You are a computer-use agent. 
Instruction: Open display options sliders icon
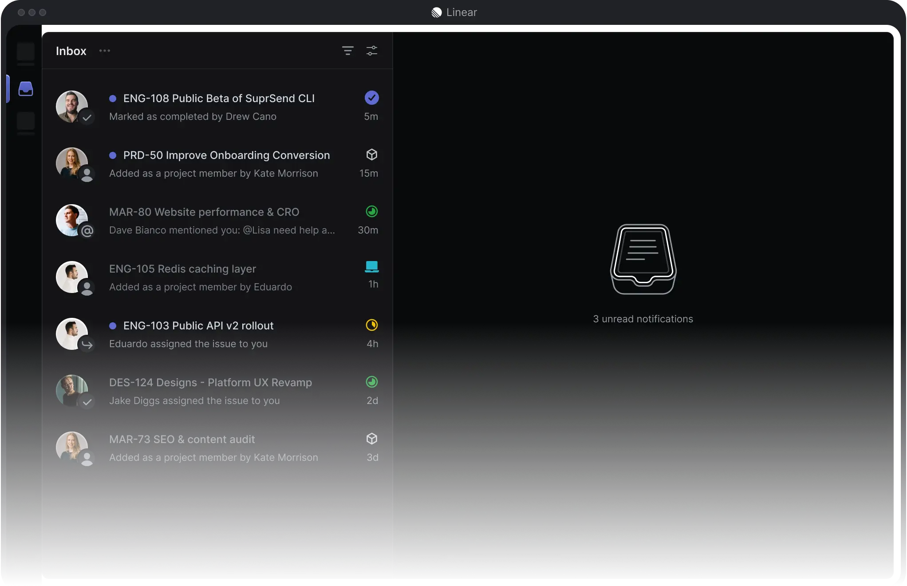pyautogui.click(x=372, y=51)
